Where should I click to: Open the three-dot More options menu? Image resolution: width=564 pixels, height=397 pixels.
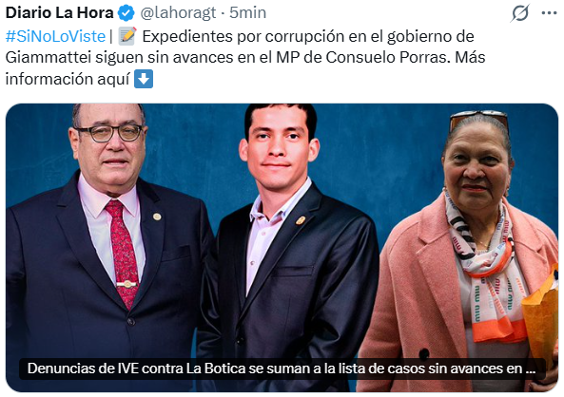(549, 13)
